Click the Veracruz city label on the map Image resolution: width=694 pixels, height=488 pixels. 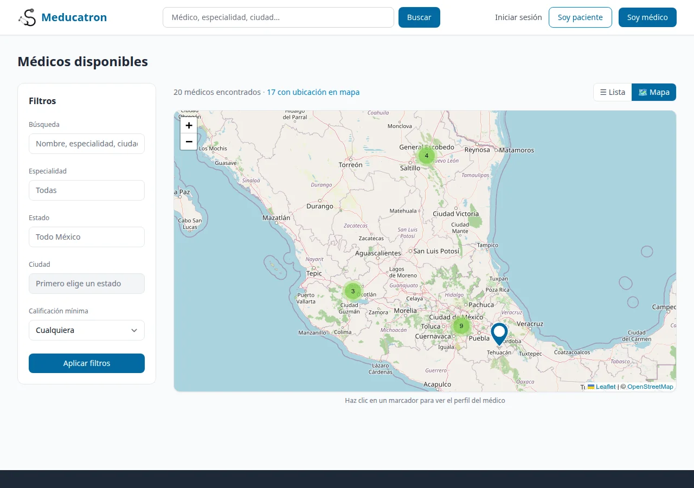click(530, 324)
